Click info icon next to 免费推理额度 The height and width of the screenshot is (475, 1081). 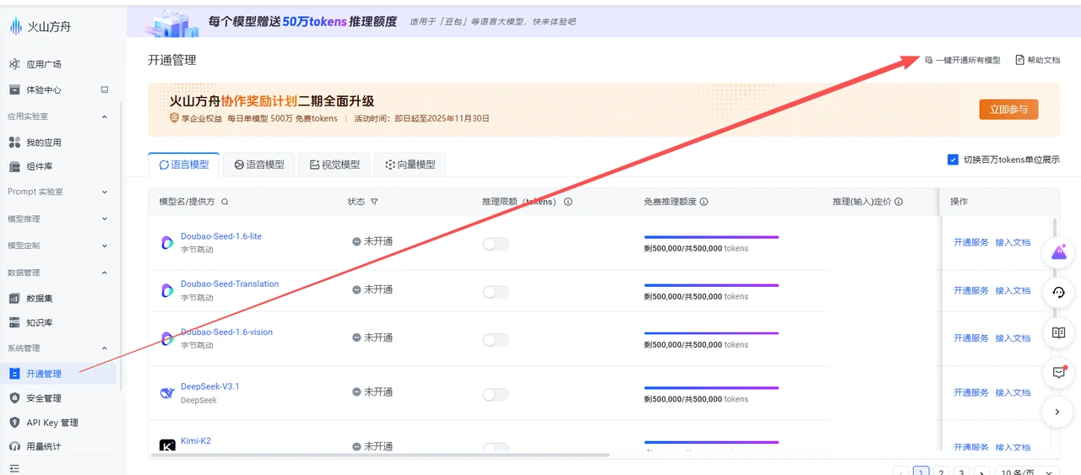point(703,202)
